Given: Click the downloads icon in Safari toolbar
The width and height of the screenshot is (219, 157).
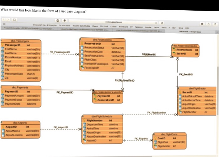Looking at the screenshot, I should point(202,24).
